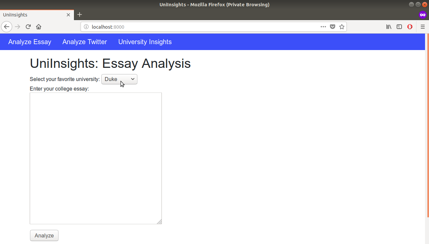429x244 pixels.
Task: Save page to Pocket
Action: (333, 27)
